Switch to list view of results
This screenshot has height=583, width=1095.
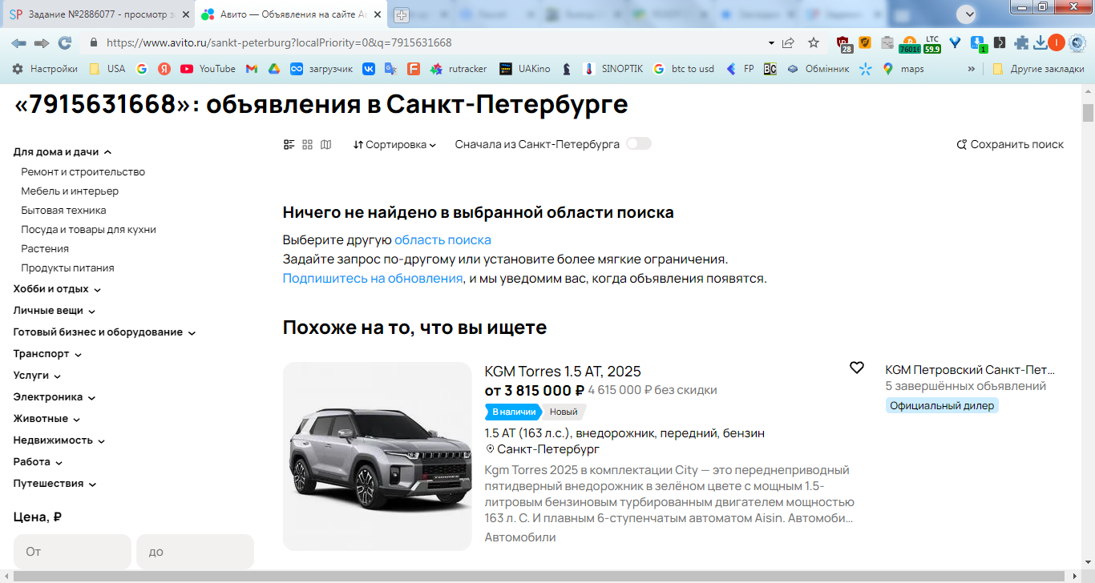pyautogui.click(x=289, y=145)
